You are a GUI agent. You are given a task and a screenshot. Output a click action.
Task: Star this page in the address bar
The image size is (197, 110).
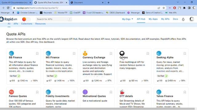pyautogui.click(x=163, y=8)
